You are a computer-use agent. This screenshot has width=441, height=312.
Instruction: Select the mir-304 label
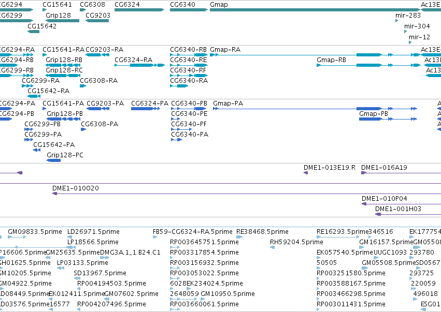[417, 26]
